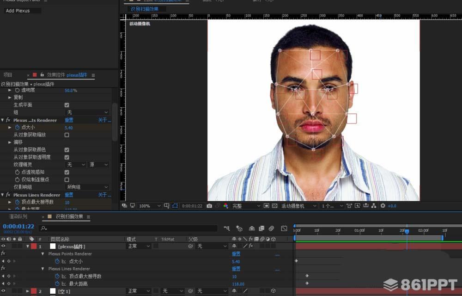Enable the 从对象获取缩放 checkbox
The width and height of the screenshot is (462, 296).
pyautogui.click(x=67, y=135)
